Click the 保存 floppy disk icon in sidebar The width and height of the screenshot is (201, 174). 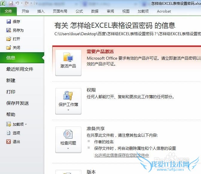[x=9, y=21]
